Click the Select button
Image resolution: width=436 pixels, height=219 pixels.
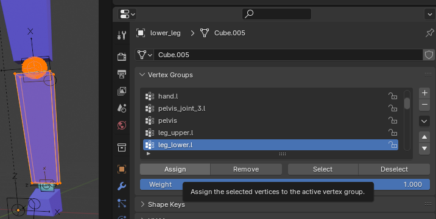click(x=323, y=169)
